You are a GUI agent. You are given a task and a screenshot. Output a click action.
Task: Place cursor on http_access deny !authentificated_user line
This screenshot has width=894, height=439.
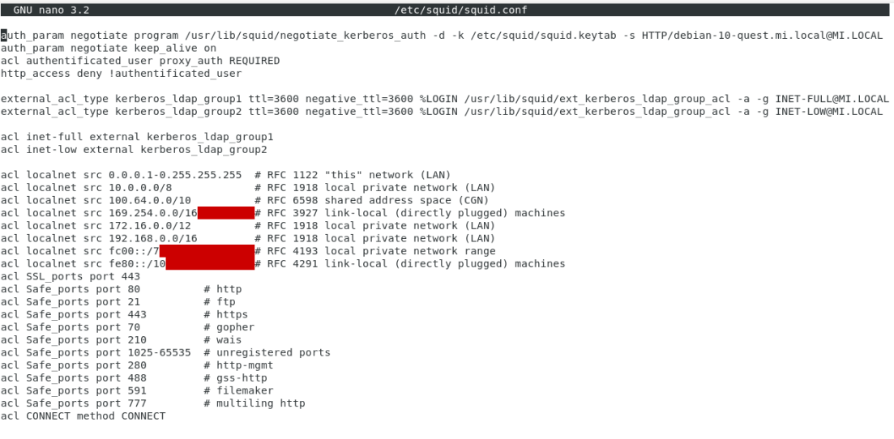tap(121, 74)
